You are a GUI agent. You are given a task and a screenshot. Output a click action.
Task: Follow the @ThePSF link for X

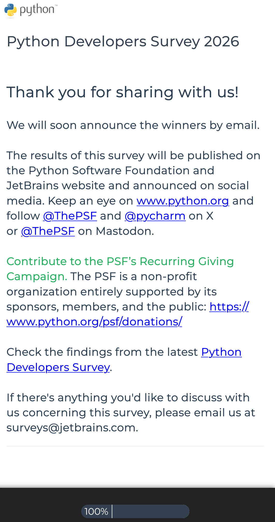[70, 216]
